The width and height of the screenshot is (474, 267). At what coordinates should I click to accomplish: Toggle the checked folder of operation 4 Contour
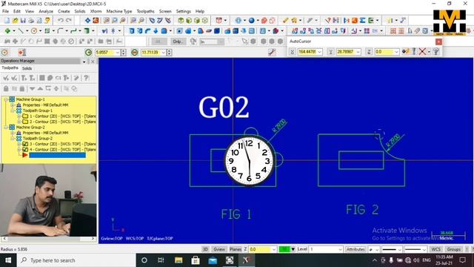25,150
